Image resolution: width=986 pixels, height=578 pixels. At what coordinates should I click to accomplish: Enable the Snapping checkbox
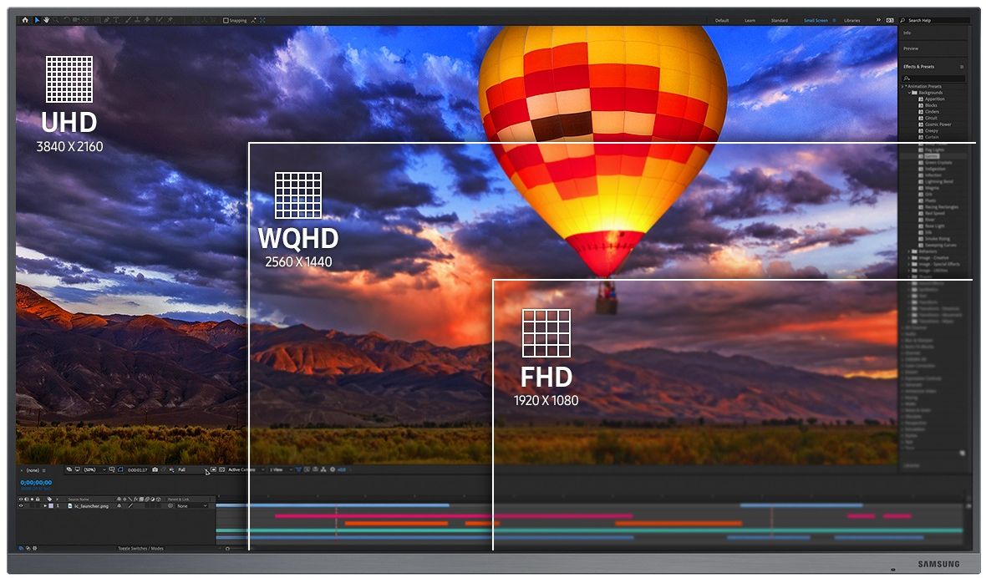pyautogui.click(x=226, y=20)
